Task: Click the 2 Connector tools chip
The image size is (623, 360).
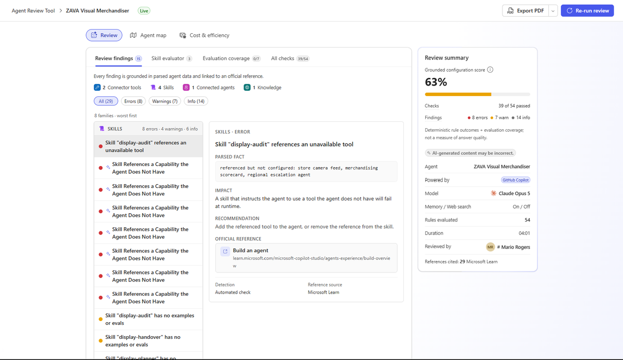Action: click(x=117, y=88)
